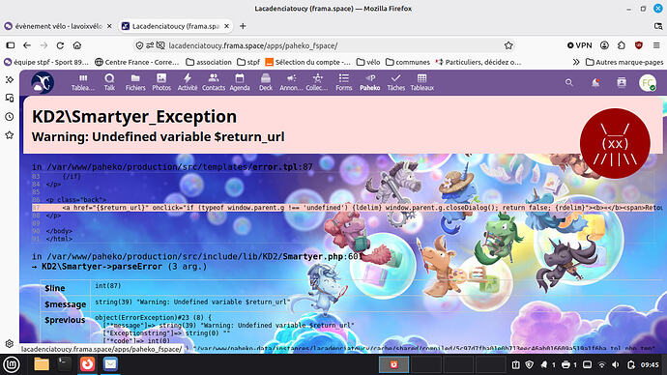This screenshot has width=667, height=375.
Task: Click the $previous variable label
Action: 65,320
